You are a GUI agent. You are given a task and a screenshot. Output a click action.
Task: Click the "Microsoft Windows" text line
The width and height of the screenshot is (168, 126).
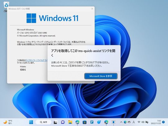point(26,30)
